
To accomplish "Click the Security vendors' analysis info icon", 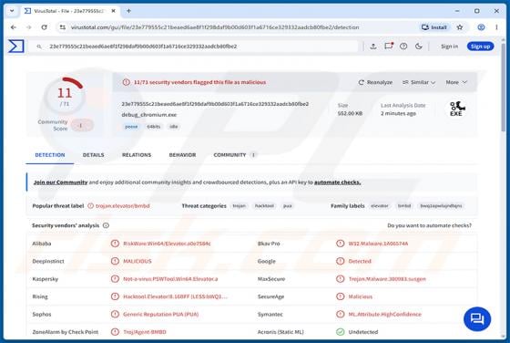I will (x=106, y=225).
